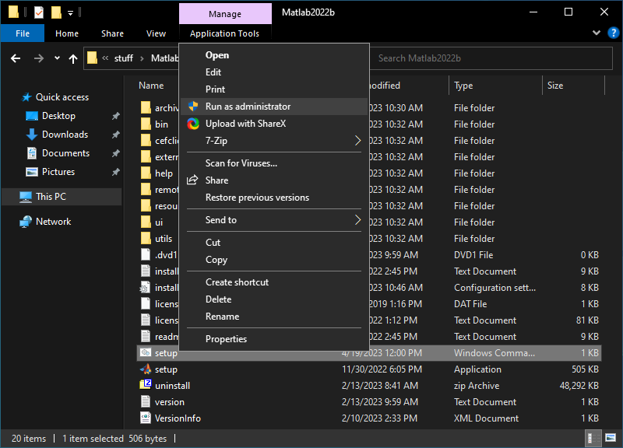Viewport: 623px width, 448px height.
Task: Select the uninstall zip archive icon
Action: pyautogui.click(x=145, y=386)
